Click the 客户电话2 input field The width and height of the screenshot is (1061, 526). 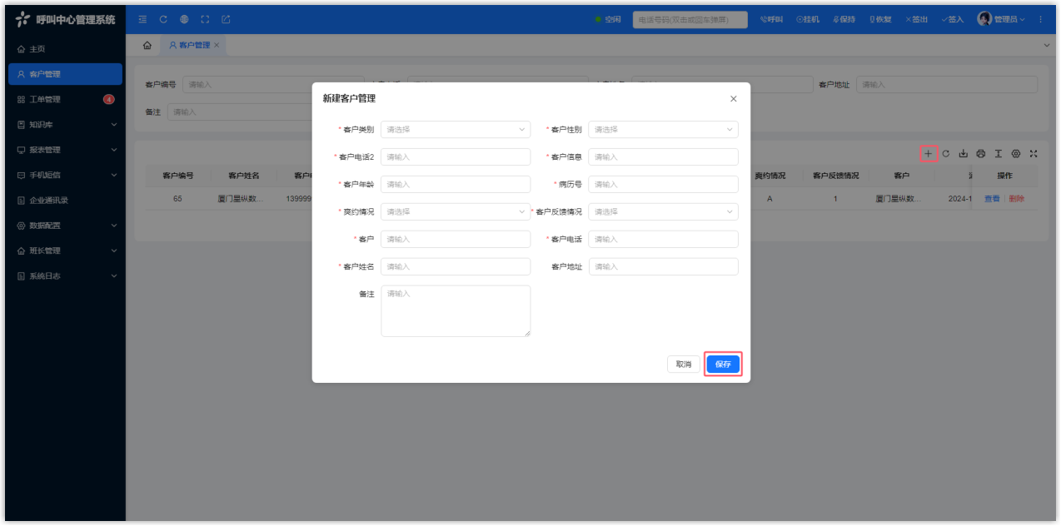(x=455, y=157)
